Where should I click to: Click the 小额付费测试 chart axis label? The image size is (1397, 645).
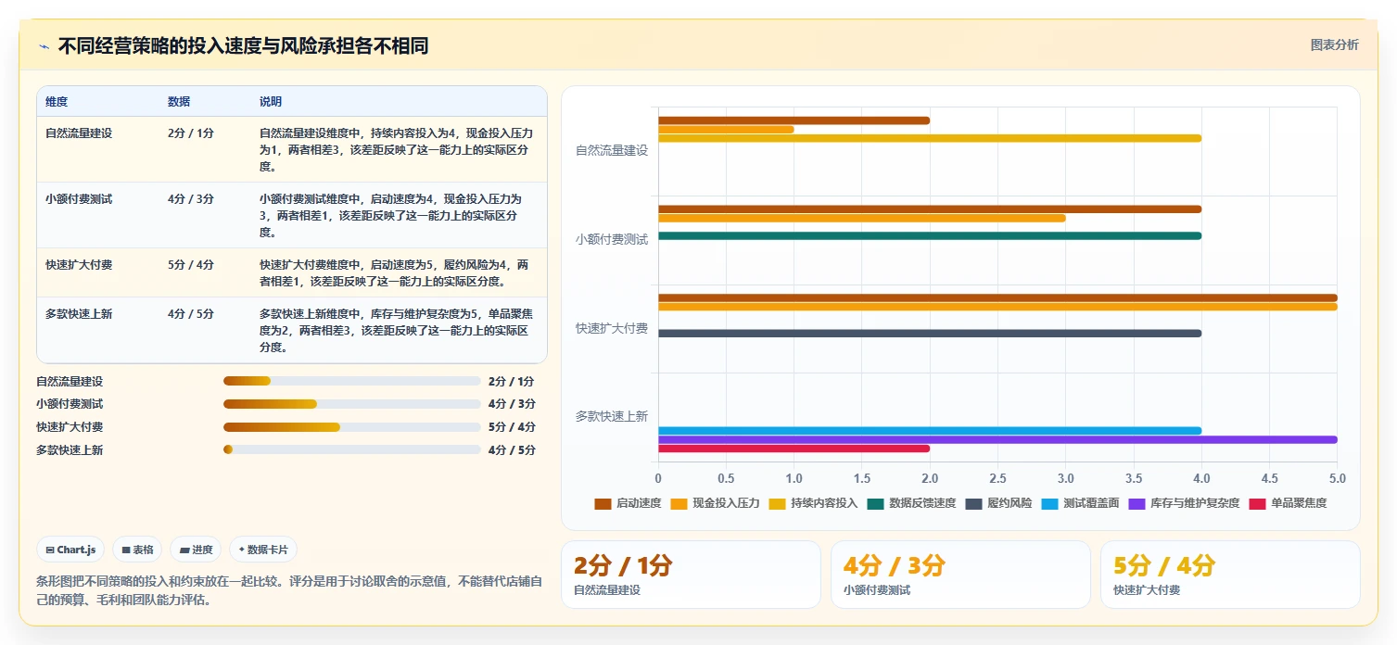[612, 239]
